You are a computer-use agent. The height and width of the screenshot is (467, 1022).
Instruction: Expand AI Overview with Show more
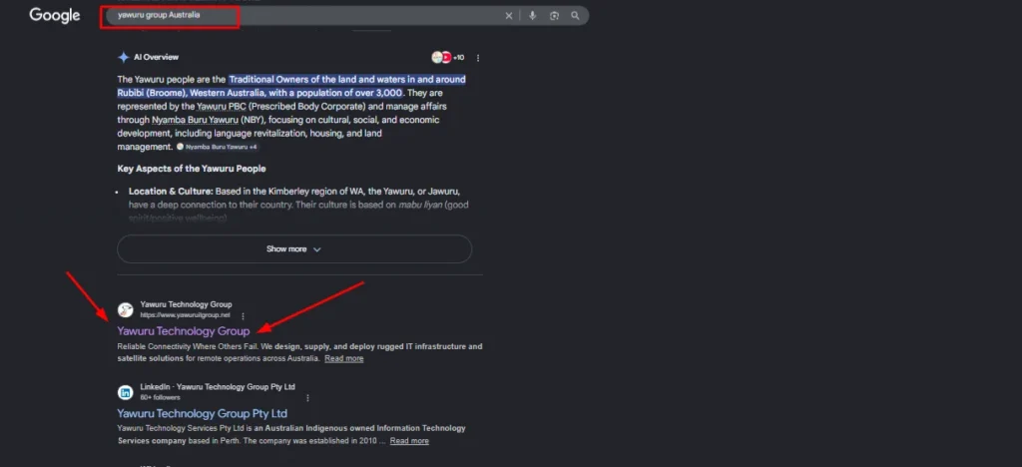(294, 249)
